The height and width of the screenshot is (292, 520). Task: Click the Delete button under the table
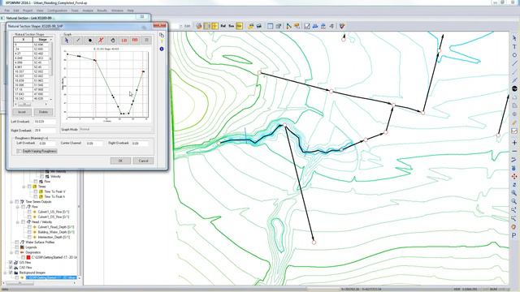[x=43, y=112]
